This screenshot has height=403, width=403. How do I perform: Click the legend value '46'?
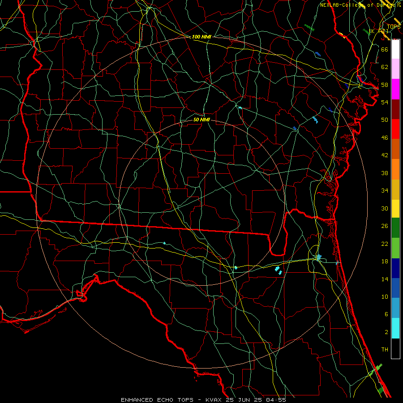pyautogui.click(x=385, y=138)
